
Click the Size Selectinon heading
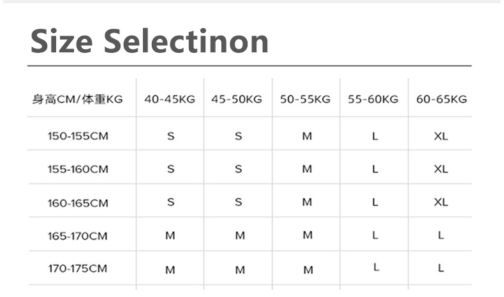(149, 41)
